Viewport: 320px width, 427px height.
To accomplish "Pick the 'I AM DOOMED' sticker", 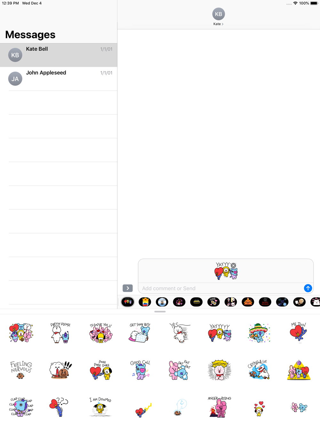I will click(x=100, y=407).
